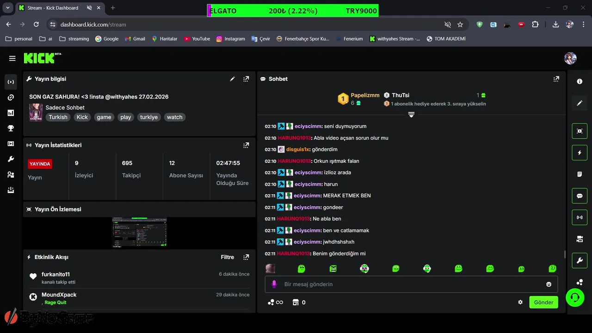Click the stream preview thumbnail in Yayın Ön İzlemesi

click(140, 232)
